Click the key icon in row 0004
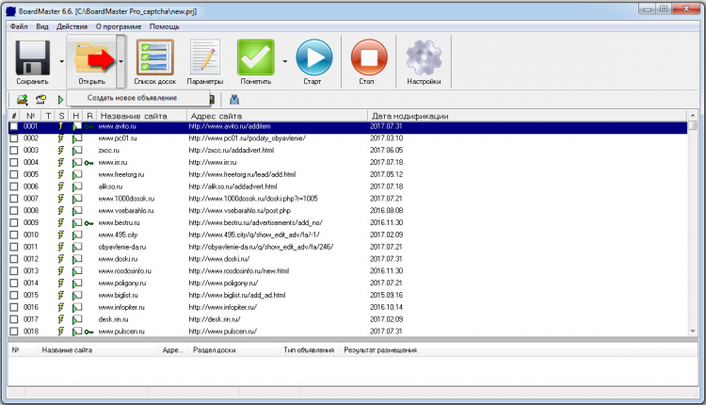The height and width of the screenshot is (405, 706). pyautogui.click(x=88, y=163)
